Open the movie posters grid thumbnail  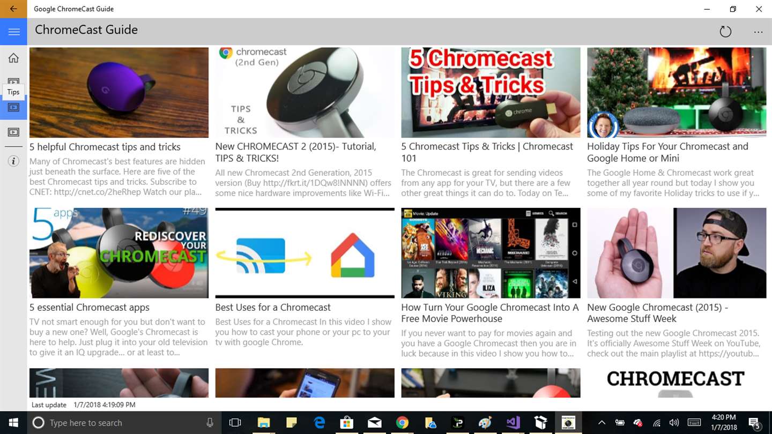(491, 253)
